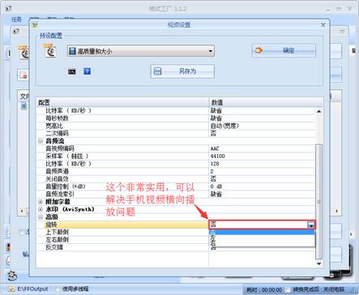
Task: Select the 左右颠倒 row
Action: (122, 240)
